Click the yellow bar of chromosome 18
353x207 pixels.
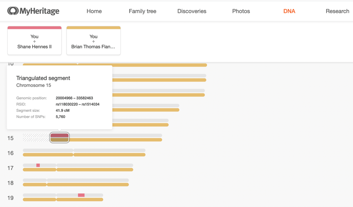[76, 185]
